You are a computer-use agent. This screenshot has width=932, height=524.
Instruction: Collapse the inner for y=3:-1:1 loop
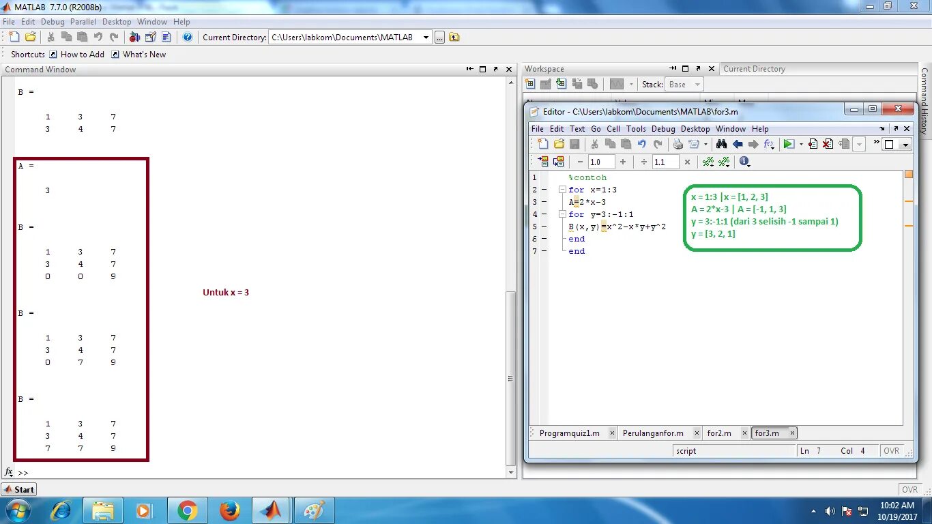pyautogui.click(x=562, y=214)
